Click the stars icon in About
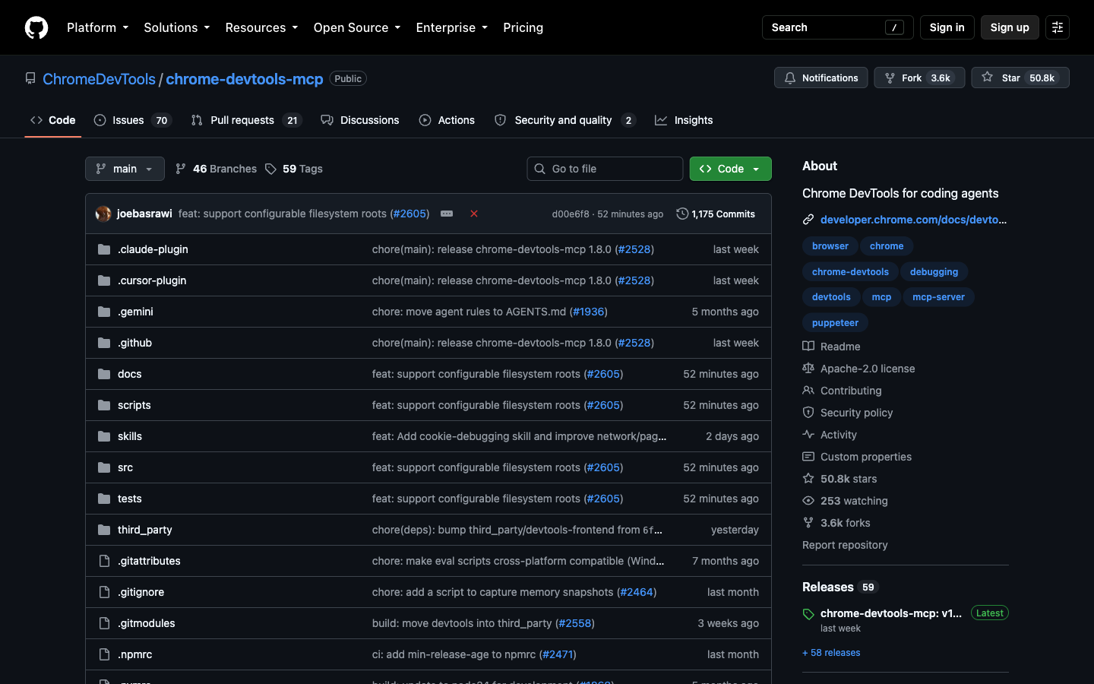 (808, 479)
